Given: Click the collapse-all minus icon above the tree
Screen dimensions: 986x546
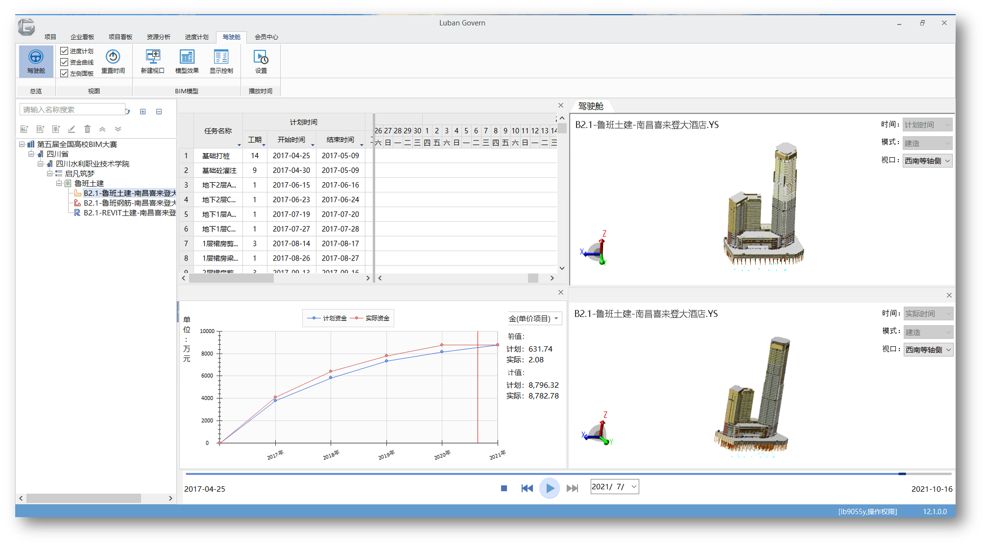Looking at the screenshot, I should (159, 112).
